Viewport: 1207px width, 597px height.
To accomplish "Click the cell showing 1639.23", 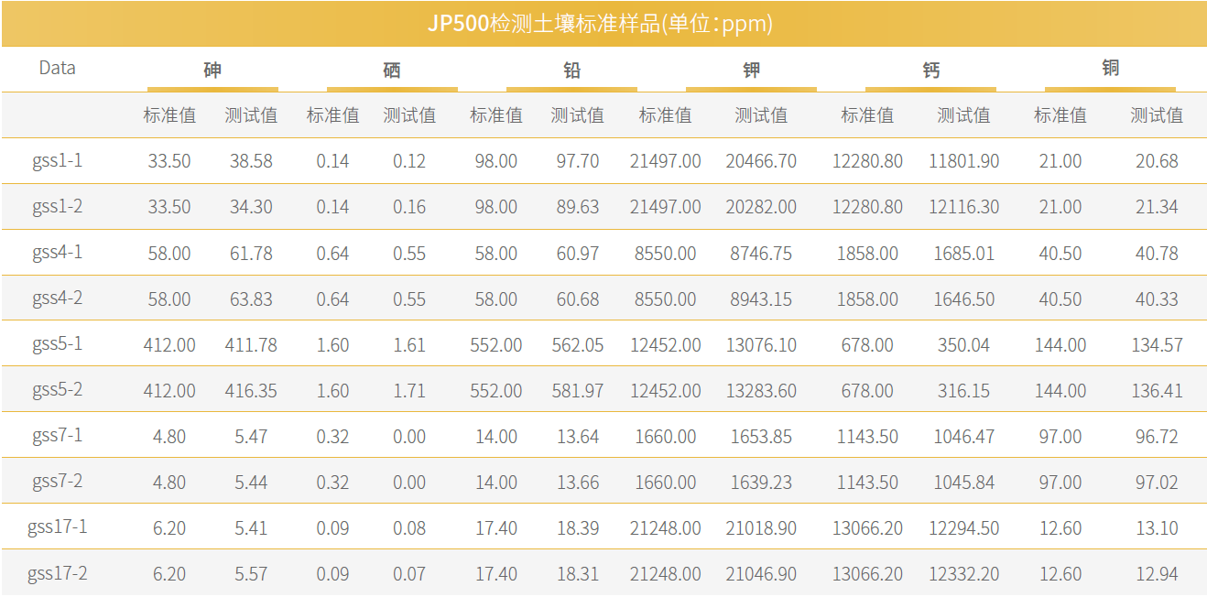I will 761,483.
